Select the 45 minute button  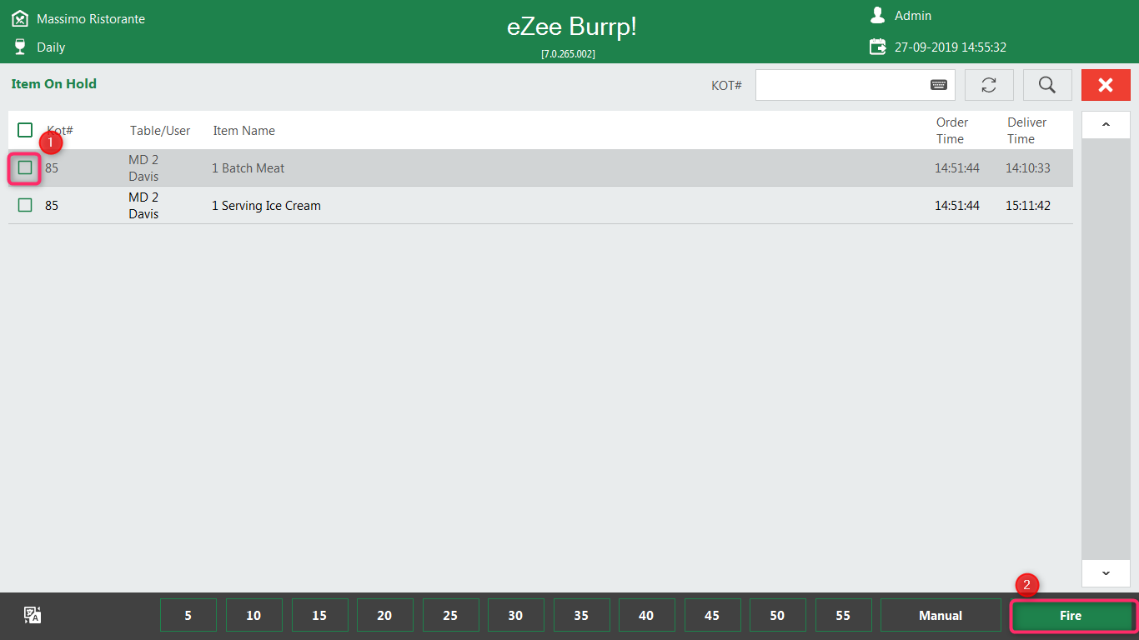712,616
